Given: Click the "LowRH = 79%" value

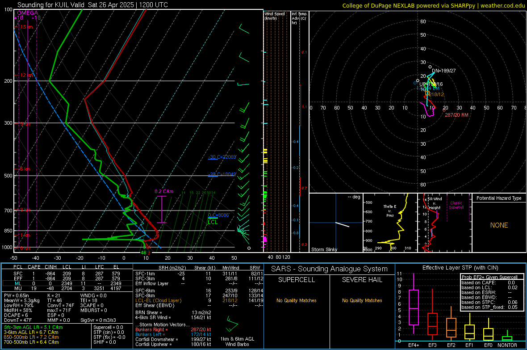Looking at the screenshot, I should coord(18,305).
